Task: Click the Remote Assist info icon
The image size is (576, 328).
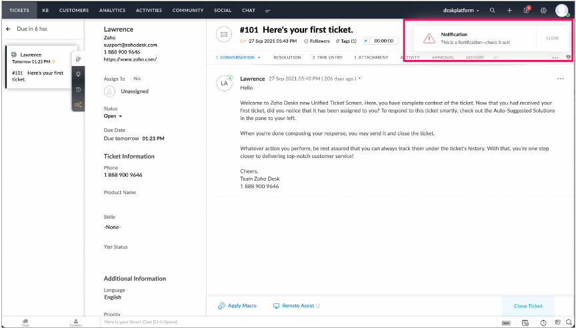Action: pos(318,305)
